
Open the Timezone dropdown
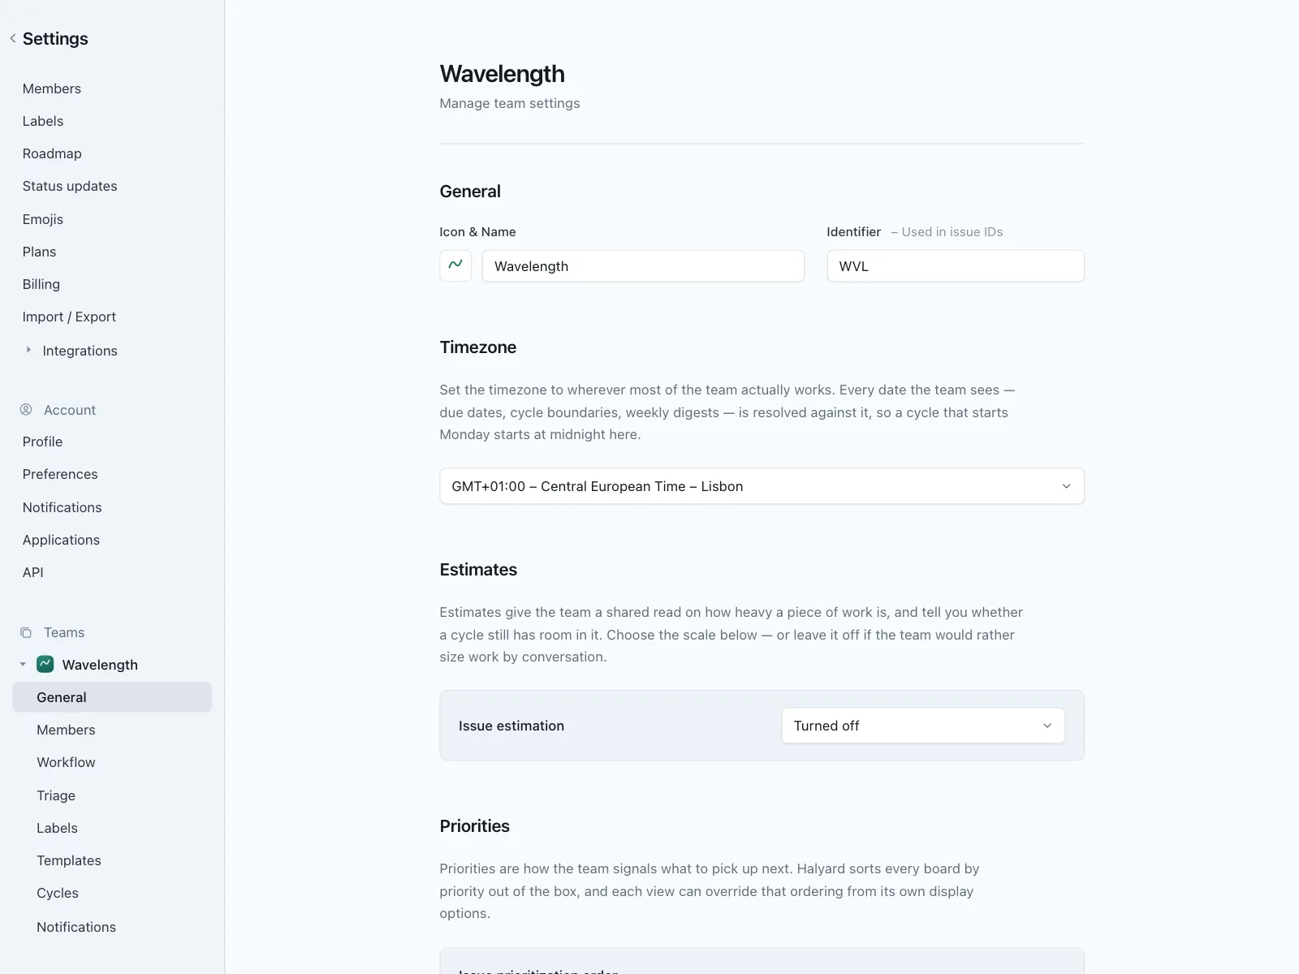[x=762, y=486]
